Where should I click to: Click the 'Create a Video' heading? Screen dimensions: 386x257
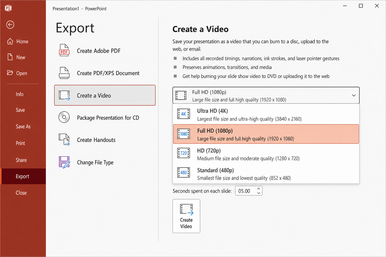[x=200, y=29]
